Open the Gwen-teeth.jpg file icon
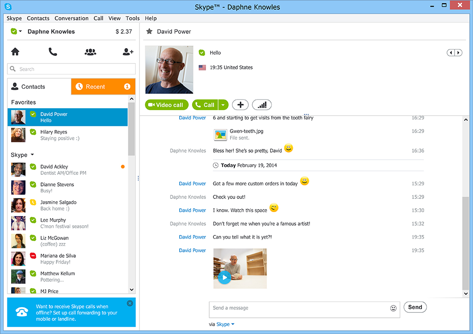Viewport: 473px width, 334px height. [x=220, y=135]
